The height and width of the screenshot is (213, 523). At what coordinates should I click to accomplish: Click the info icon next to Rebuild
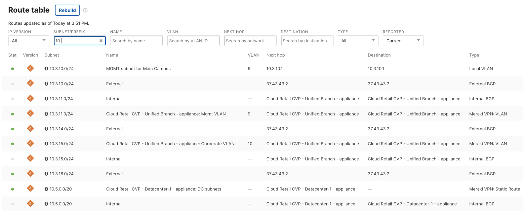click(85, 10)
